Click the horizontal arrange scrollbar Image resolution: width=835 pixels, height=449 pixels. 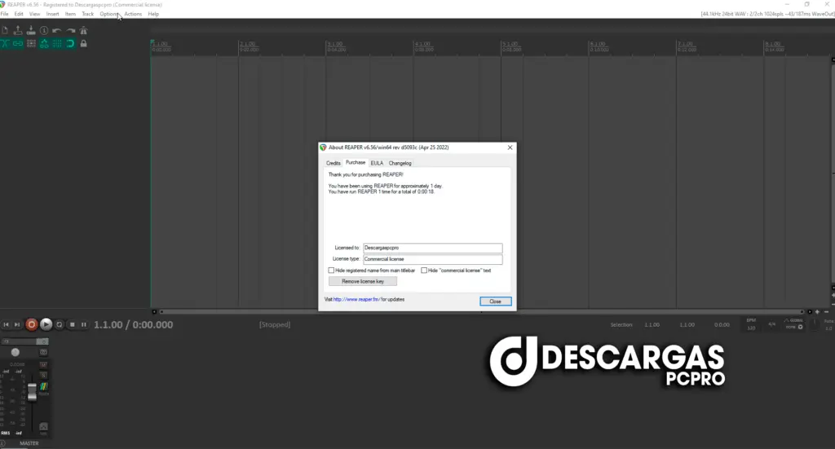coord(481,312)
